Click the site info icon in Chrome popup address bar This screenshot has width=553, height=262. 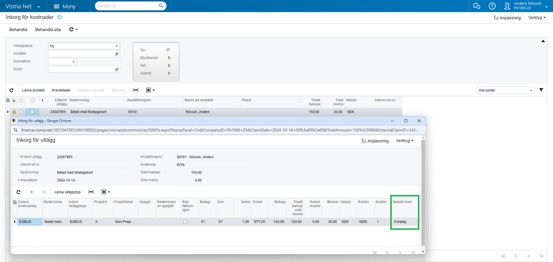click(x=15, y=130)
